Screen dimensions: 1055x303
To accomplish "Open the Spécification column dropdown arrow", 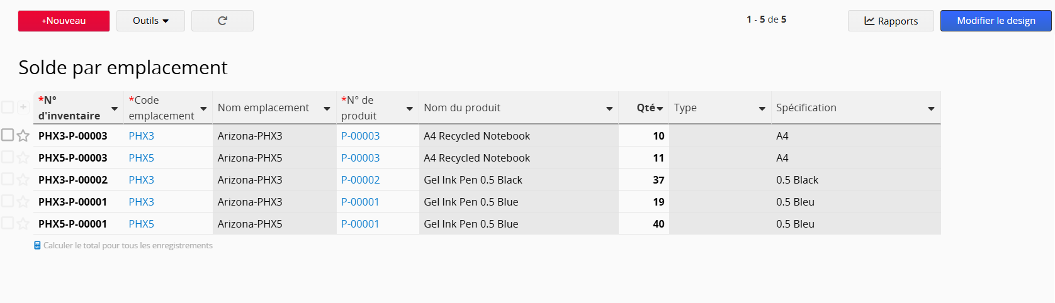I will [931, 109].
